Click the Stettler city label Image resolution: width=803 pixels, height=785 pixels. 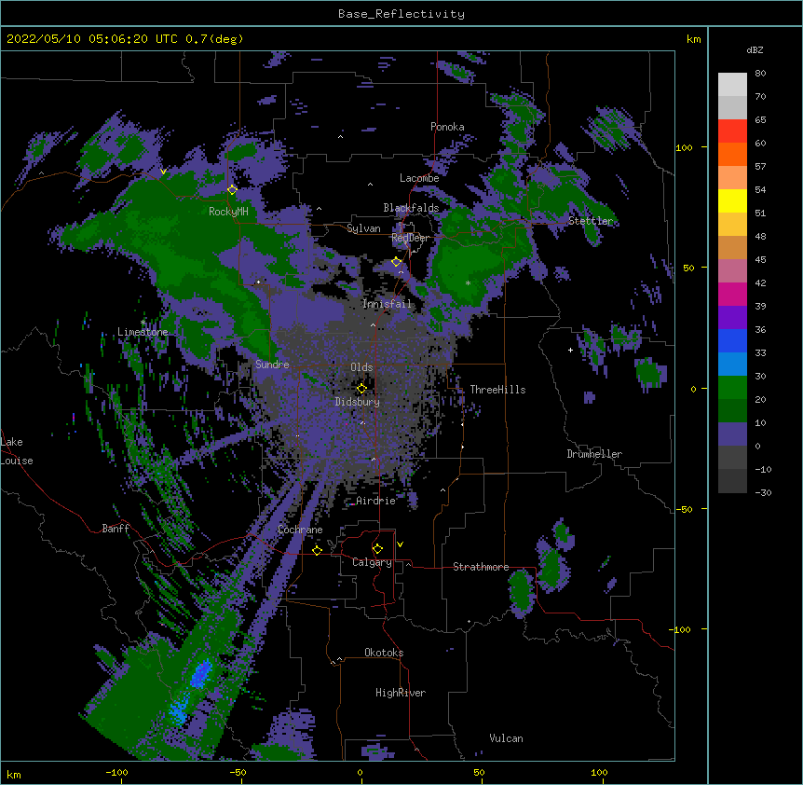pyautogui.click(x=591, y=221)
